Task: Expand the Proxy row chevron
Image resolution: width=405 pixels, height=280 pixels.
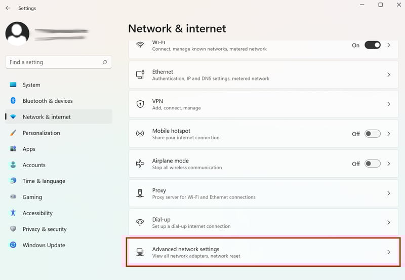Action: [389, 193]
